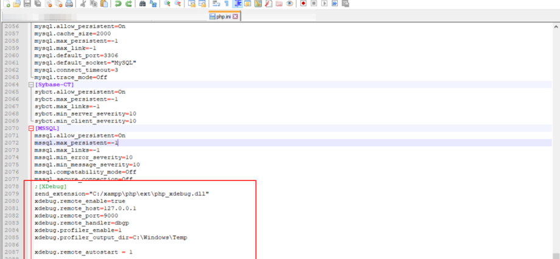
Task: Open Find with the binoculars icon
Action: [x=142, y=4]
